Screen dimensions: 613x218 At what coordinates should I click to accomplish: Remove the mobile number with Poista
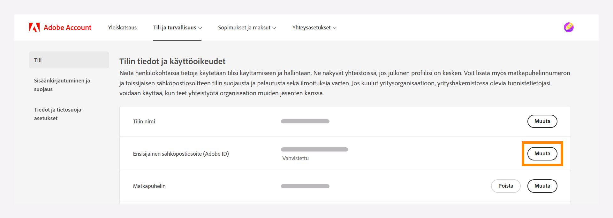tap(506, 186)
